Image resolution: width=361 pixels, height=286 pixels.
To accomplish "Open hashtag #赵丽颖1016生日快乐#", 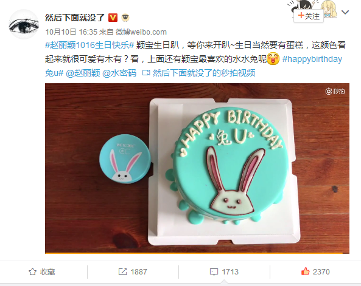I will [x=89, y=45].
